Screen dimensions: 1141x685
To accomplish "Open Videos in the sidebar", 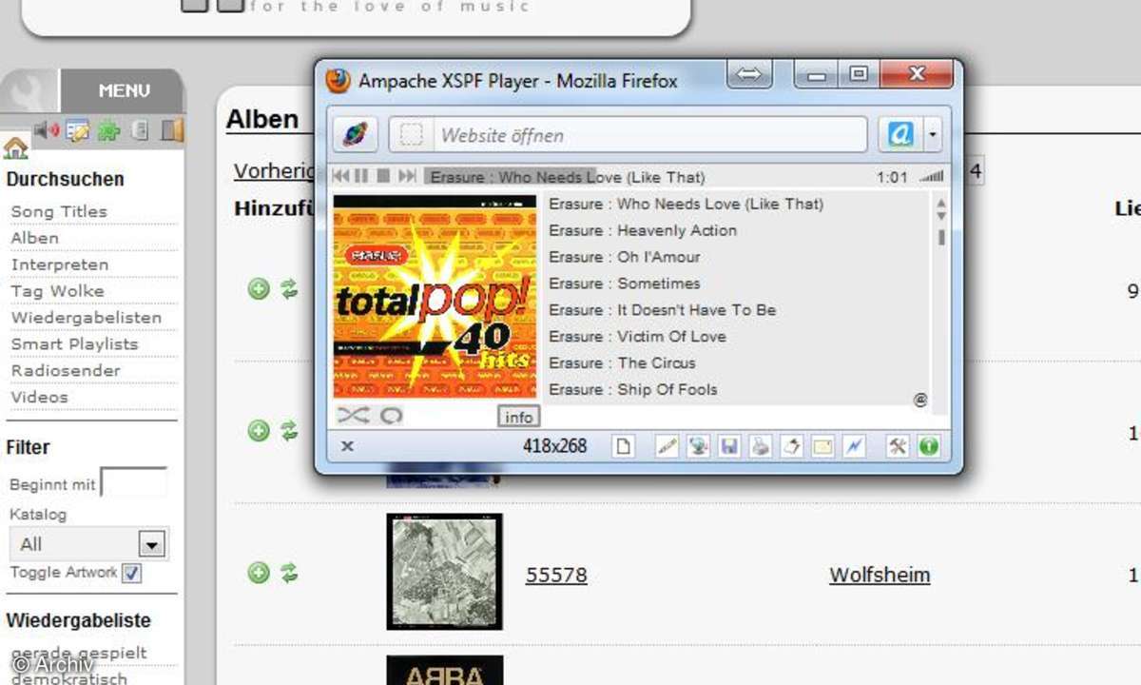I will click(x=39, y=398).
